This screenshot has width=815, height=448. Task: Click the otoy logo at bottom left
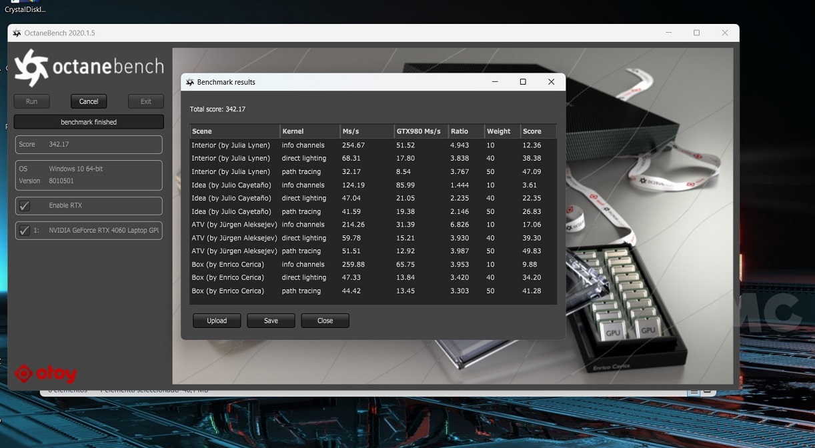46,374
